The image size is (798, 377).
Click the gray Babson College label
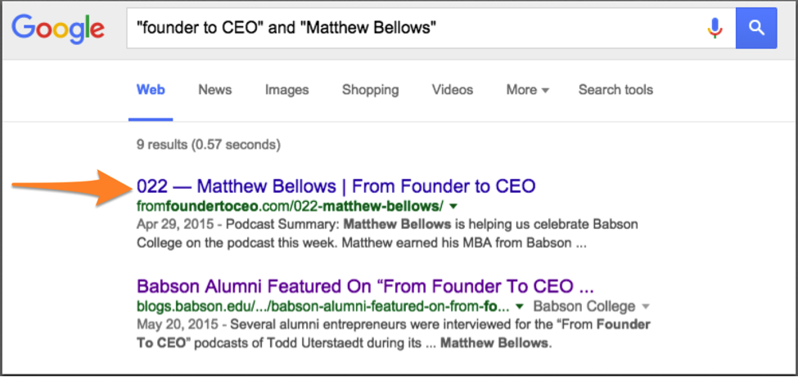(x=584, y=307)
